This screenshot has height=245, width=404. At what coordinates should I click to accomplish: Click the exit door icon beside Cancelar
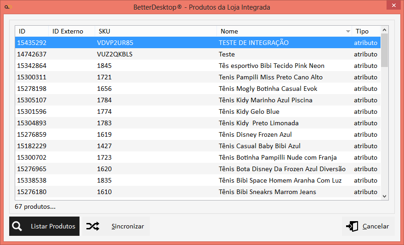point(352,226)
